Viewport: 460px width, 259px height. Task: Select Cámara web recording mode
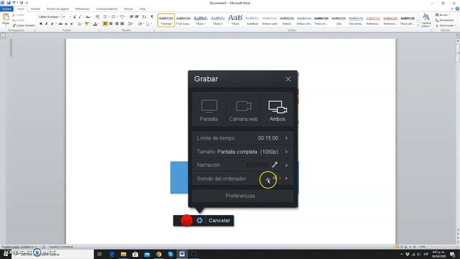244,109
